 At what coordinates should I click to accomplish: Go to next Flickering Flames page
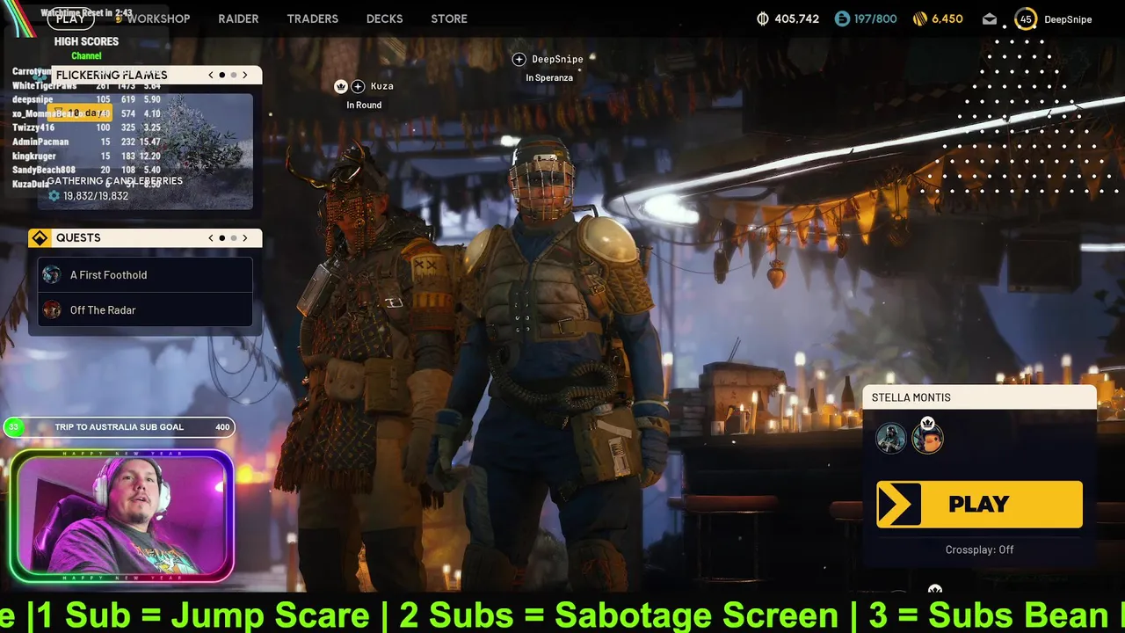pyautogui.click(x=245, y=75)
